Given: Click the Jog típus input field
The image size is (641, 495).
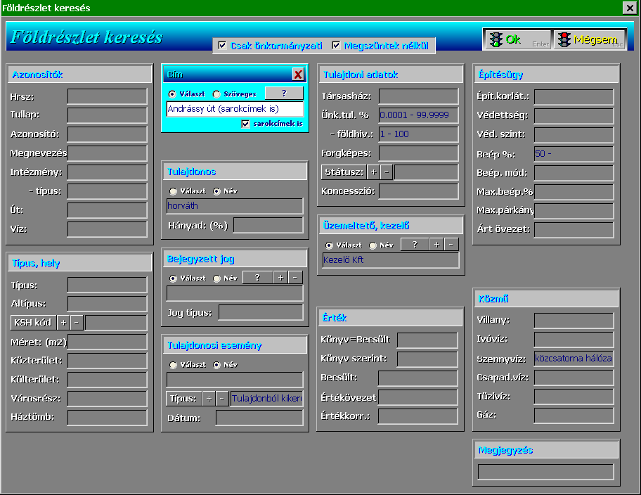Looking at the screenshot, I should pyautogui.click(x=261, y=313).
